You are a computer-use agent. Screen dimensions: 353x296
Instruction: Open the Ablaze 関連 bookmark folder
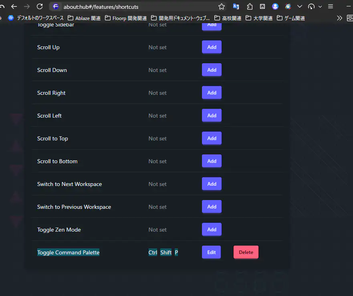(84, 18)
